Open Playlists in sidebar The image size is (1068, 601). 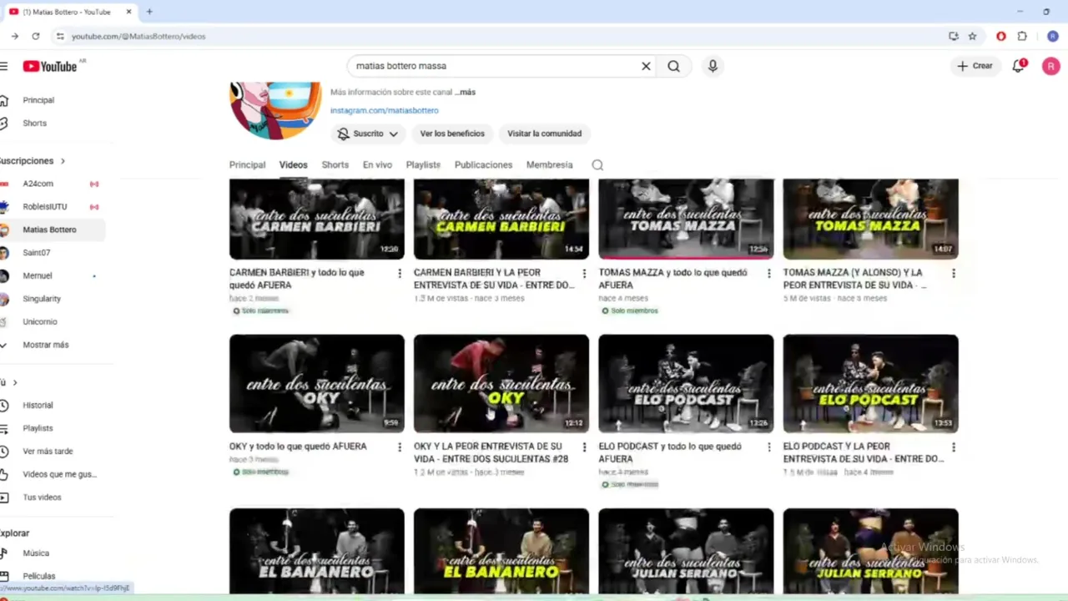pyautogui.click(x=38, y=428)
